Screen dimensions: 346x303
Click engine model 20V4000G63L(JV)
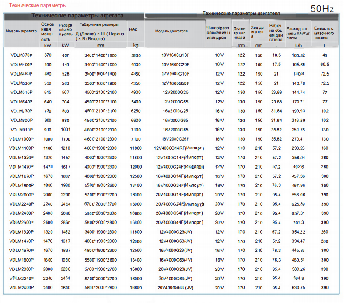[176, 287]
